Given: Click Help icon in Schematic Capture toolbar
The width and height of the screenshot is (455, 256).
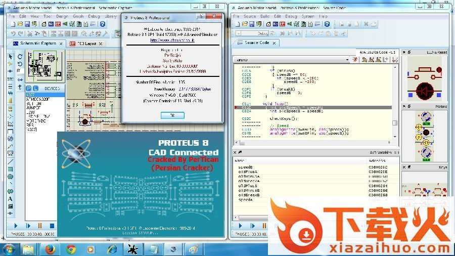Looking at the screenshot, I should coord(103,24).
